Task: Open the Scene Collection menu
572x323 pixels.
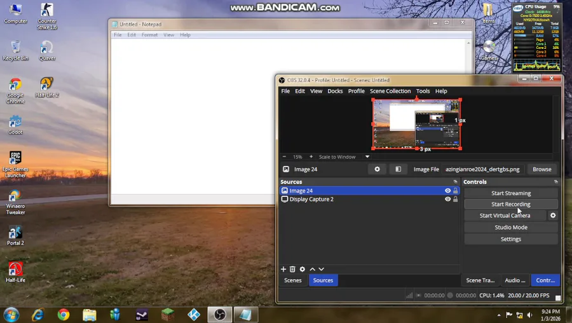Action: pos(390,91)
